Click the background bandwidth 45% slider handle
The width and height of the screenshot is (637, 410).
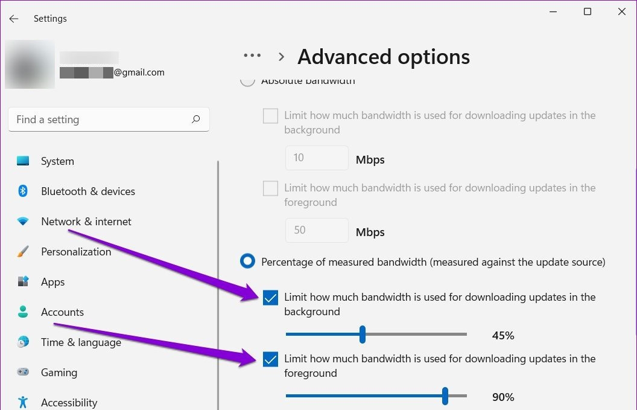point(363,335)
